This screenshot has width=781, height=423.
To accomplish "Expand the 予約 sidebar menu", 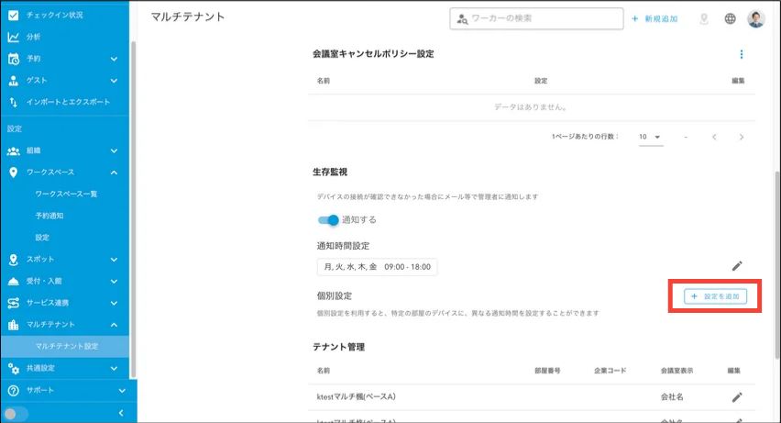I will point(114,59).
